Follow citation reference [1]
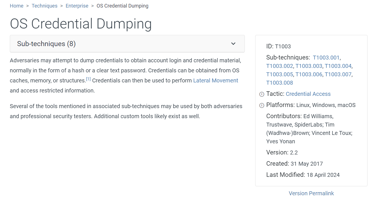The image size is (379, 200). [x=88, y=79]
